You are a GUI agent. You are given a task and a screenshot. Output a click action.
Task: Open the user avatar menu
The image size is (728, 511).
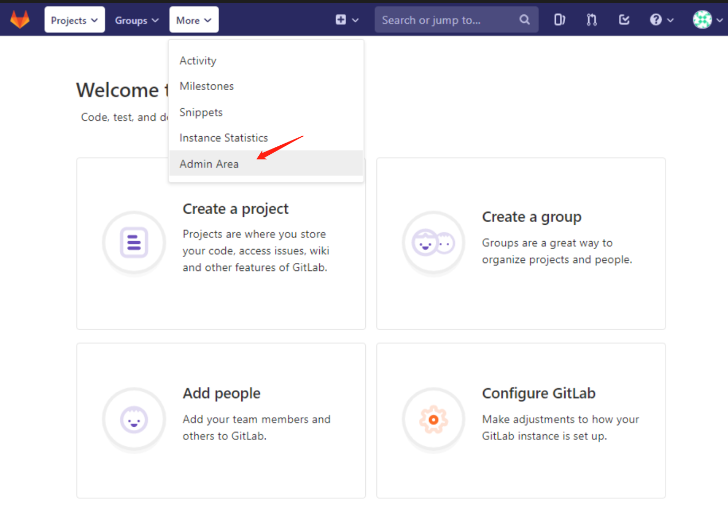tap(707, 20)
